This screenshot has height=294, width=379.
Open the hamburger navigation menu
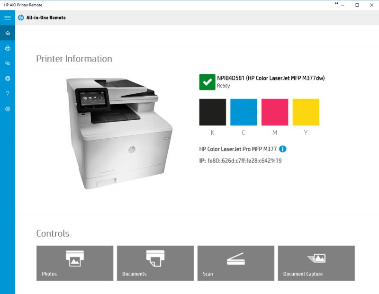pos(8,18)
